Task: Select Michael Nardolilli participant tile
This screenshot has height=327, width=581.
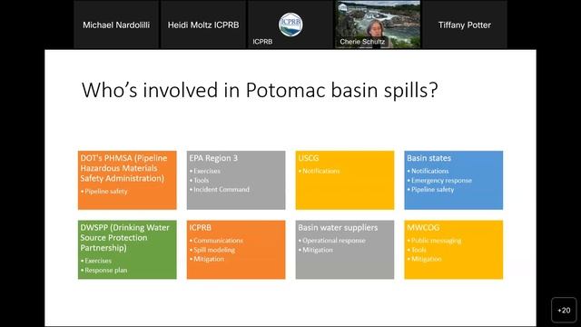Action: coord(116,25)
